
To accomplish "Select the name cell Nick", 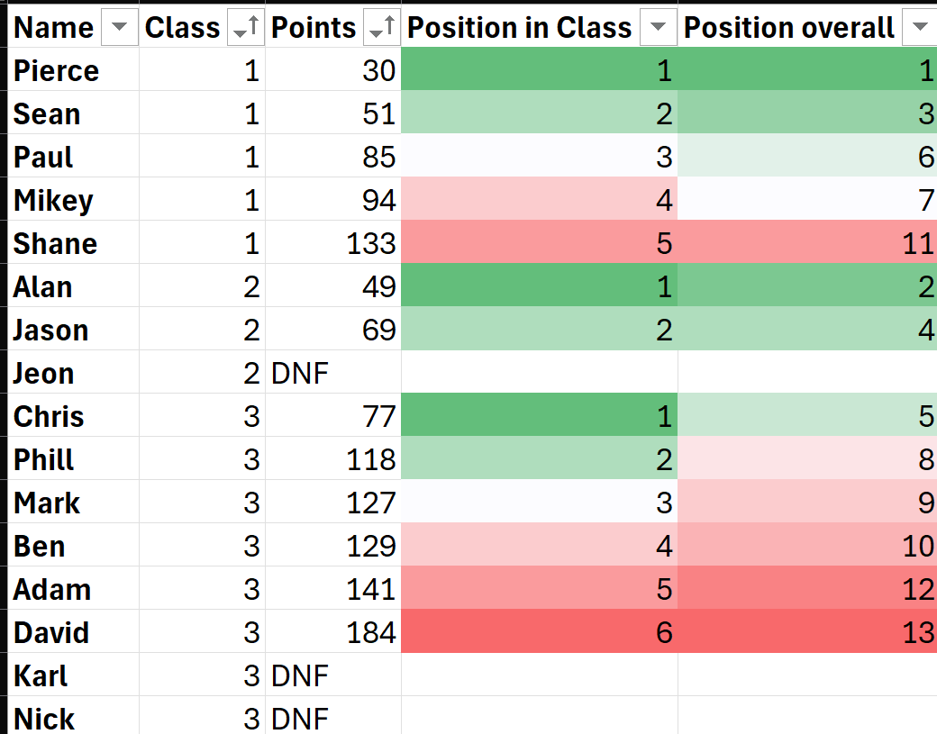I will [73, 716].
